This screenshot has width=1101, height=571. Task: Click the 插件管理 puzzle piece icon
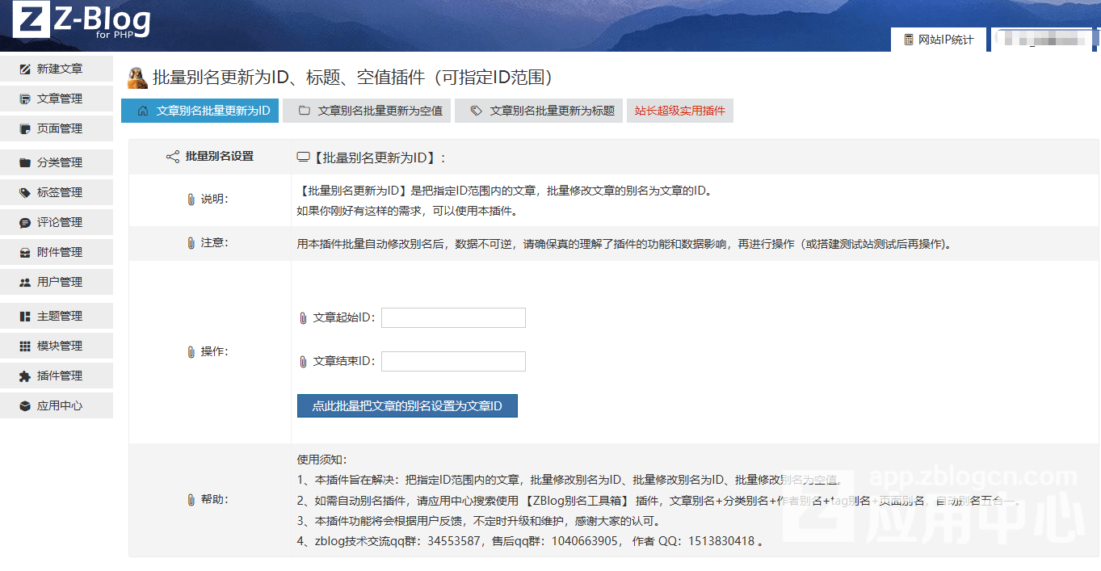(x=25, y=376)
